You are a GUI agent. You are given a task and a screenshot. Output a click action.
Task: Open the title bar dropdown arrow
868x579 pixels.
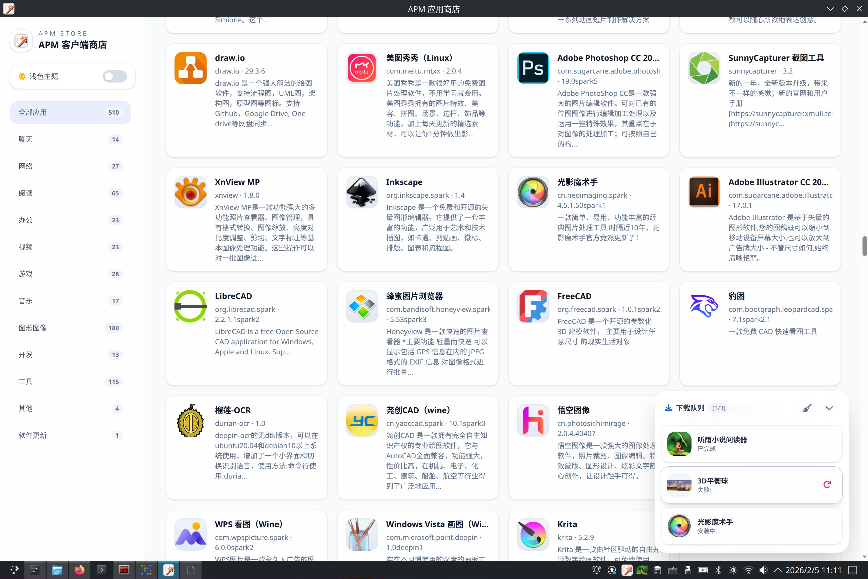830,8
